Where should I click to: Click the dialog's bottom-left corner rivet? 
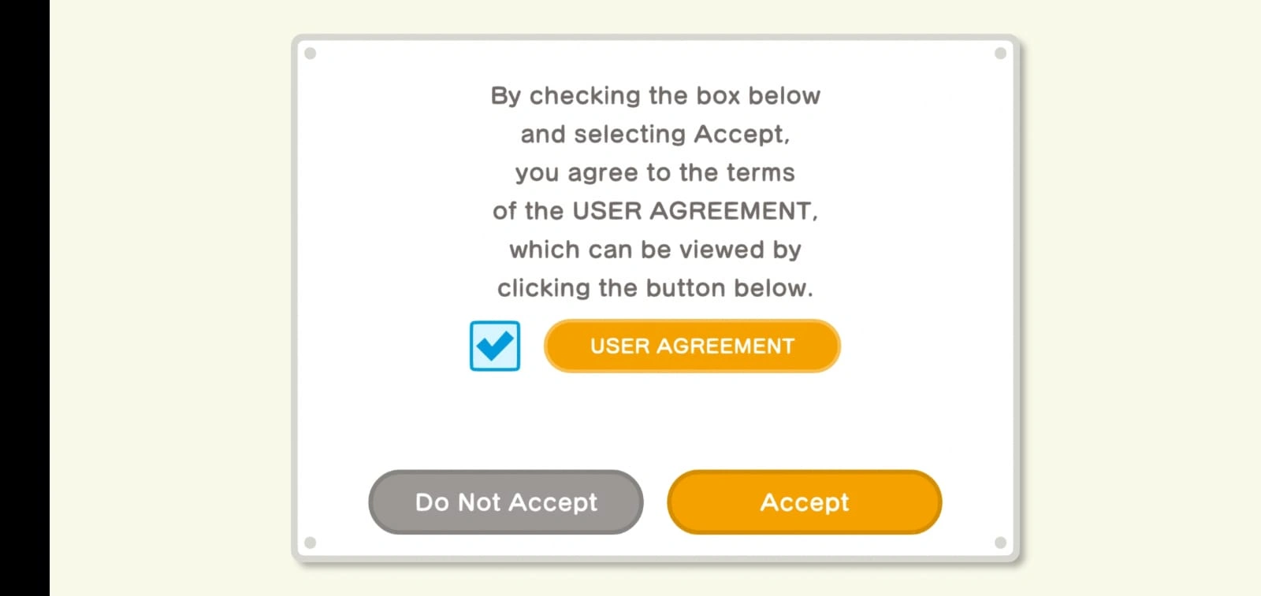tap(311, 542)
